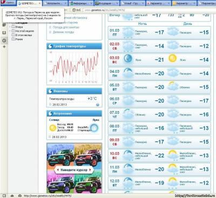
Task: Click the temperature graph chart
Action: (75, 66)
